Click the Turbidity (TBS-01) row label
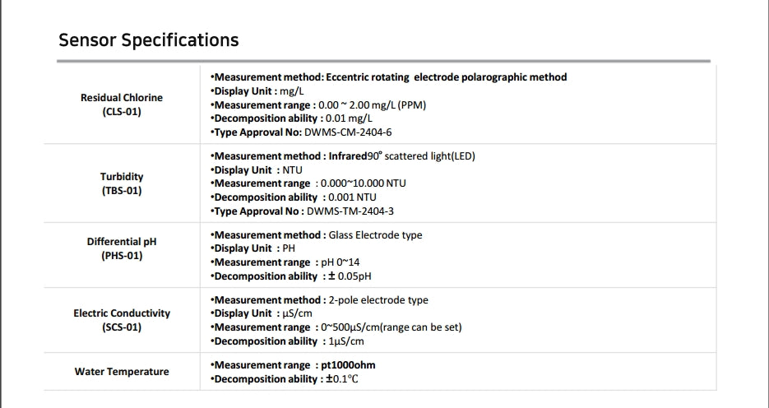The width and height of the screenshot is (769, 408). click(x=122, y=183)
